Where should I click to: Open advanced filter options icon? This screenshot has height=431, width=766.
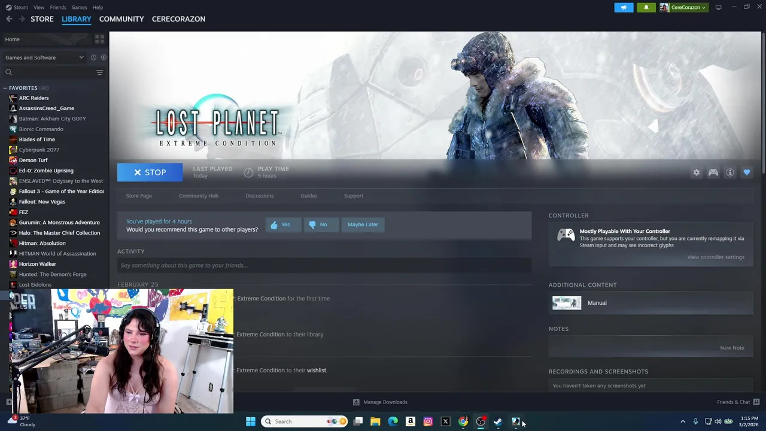click(x=99, y=72)
